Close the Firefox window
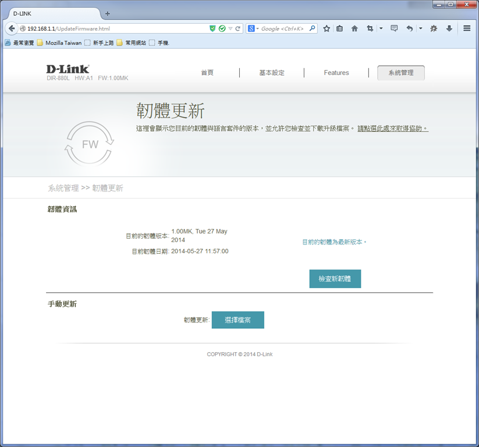The image size is (479, 447). 466,4
